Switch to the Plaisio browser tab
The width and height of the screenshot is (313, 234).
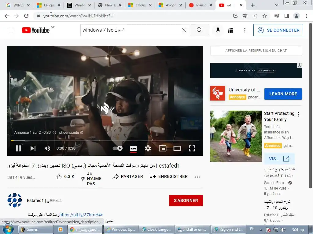pyautogui.click(x=200, y=5)
